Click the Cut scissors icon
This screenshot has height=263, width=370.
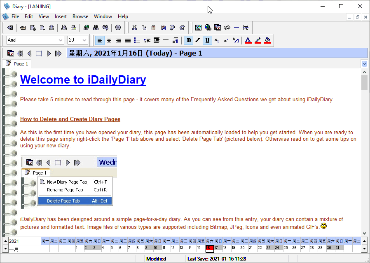(x=134, y=28)
